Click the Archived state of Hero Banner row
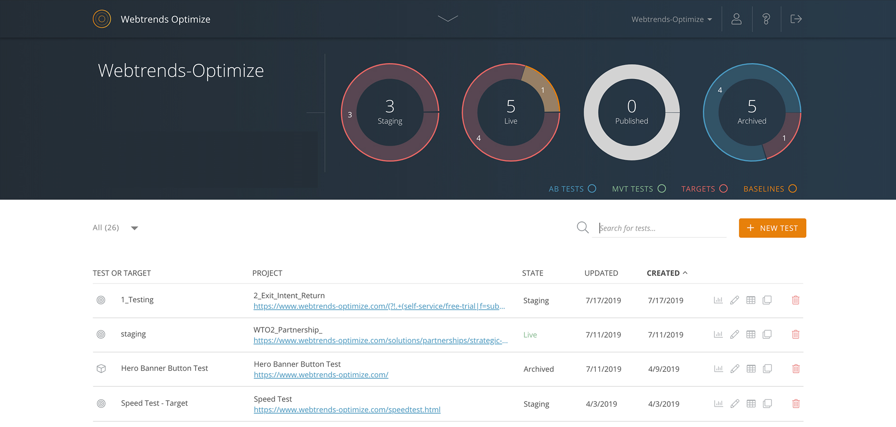The height and width of the screenshot is (427, 896). pos(539,369)
